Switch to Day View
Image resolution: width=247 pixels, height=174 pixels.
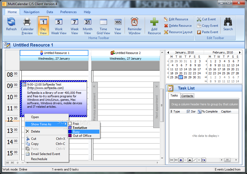tap(43, 26)
